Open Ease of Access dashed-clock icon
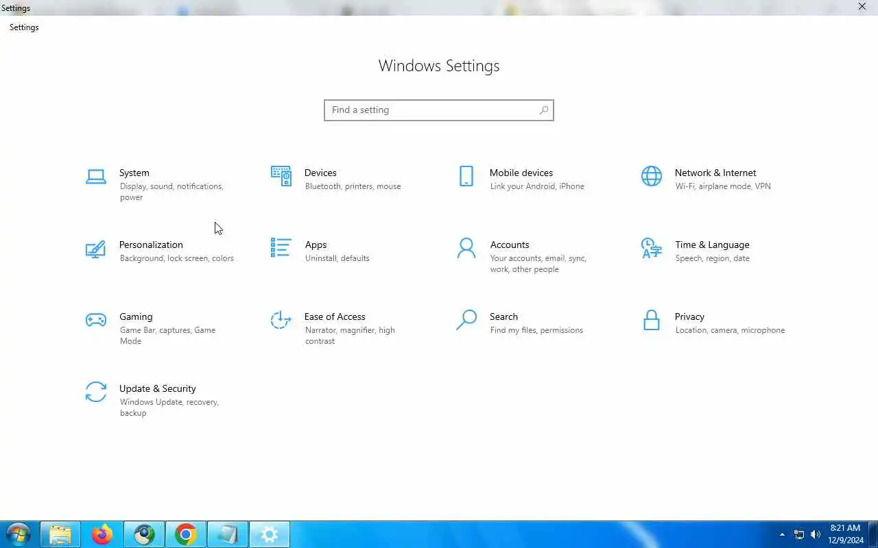The width and height of the screenshot is (878, 548). click(281, 320)
